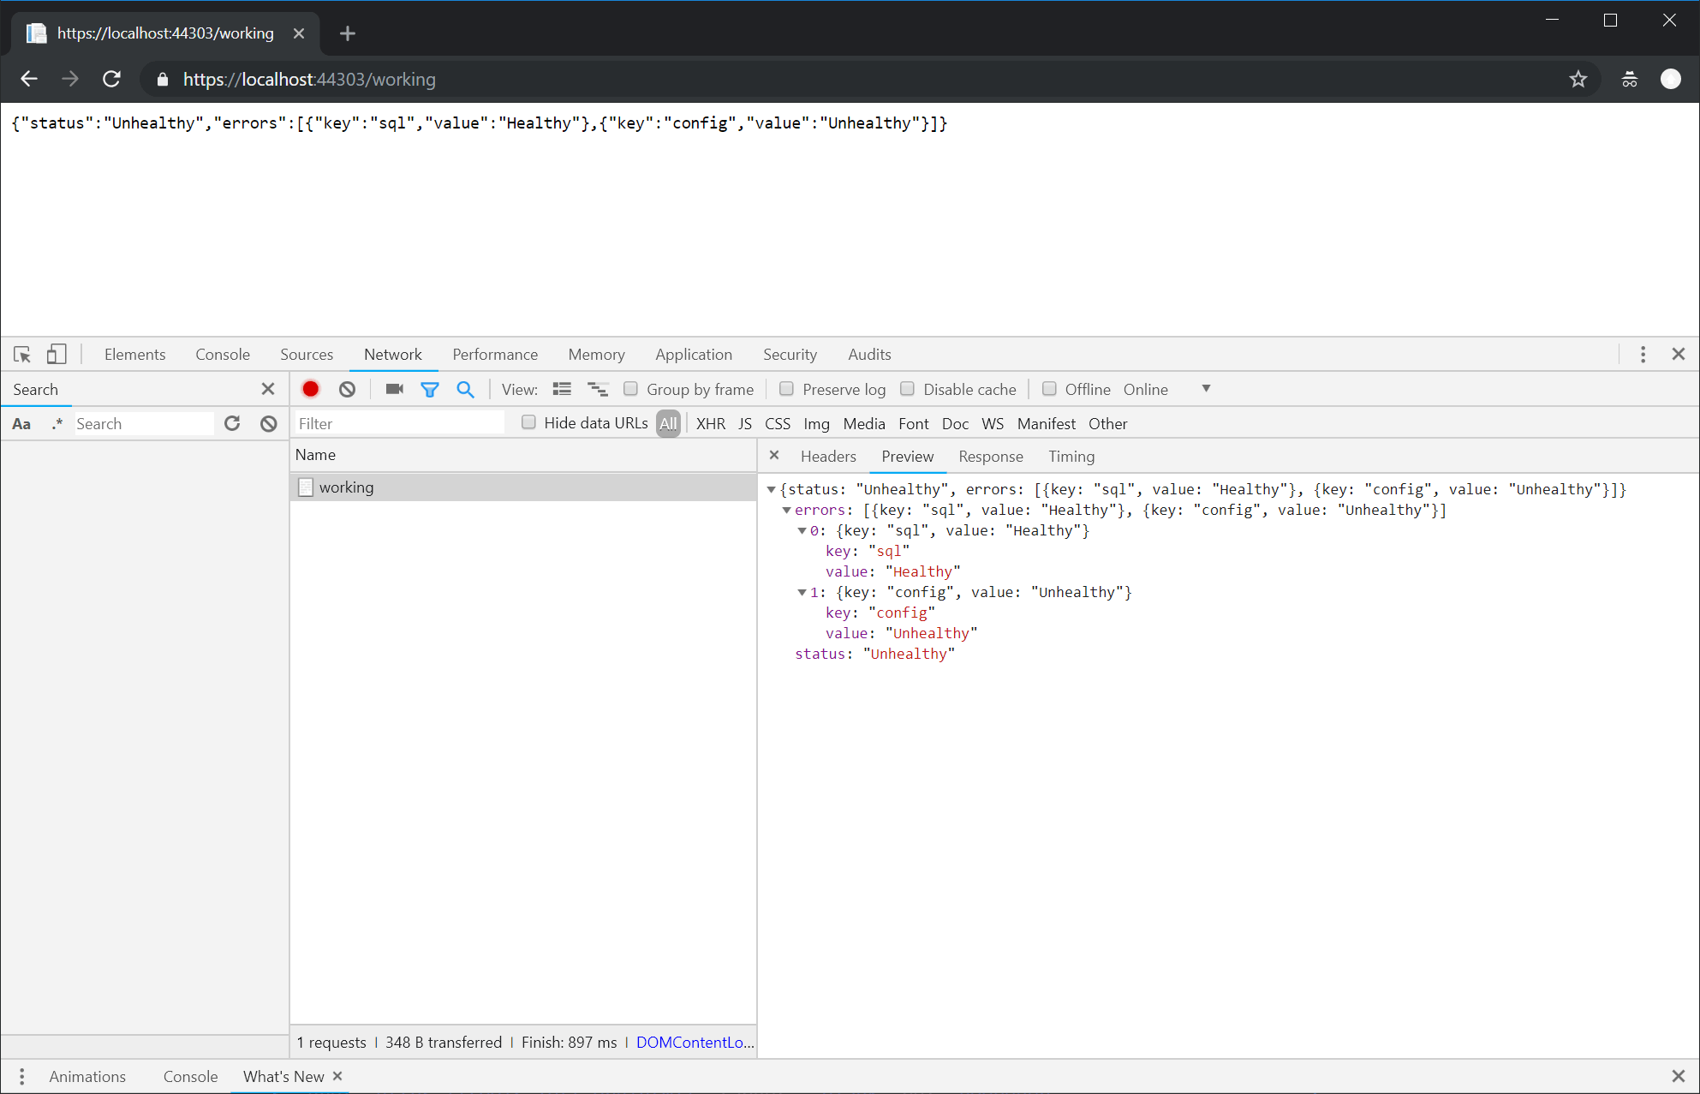Enable the Preserve log checkbox
1700x1094 pixels.
point(786,389)
